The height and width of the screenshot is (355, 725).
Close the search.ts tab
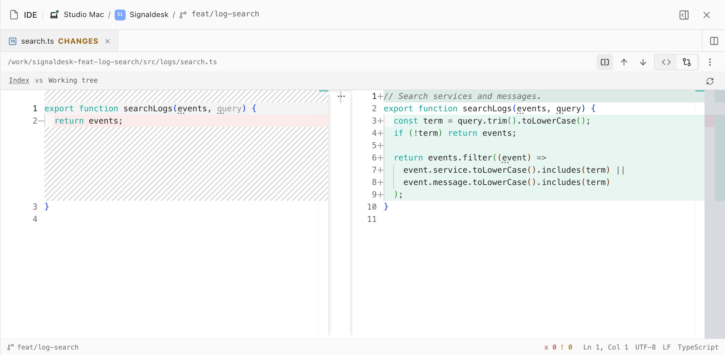(x=108, y=41)
